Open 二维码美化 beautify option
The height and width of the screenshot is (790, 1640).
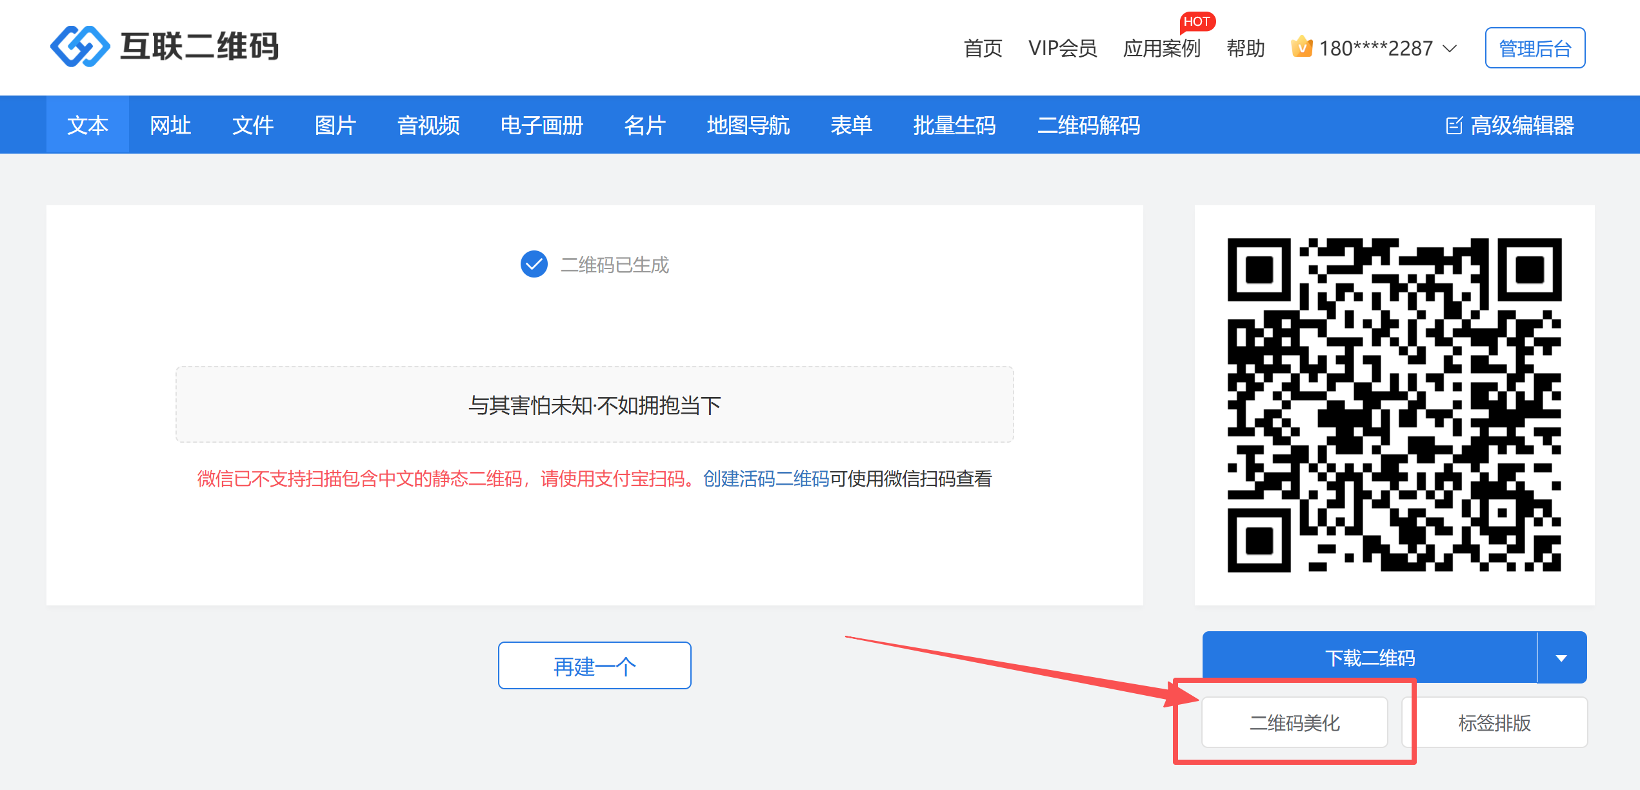(1294, 723)
